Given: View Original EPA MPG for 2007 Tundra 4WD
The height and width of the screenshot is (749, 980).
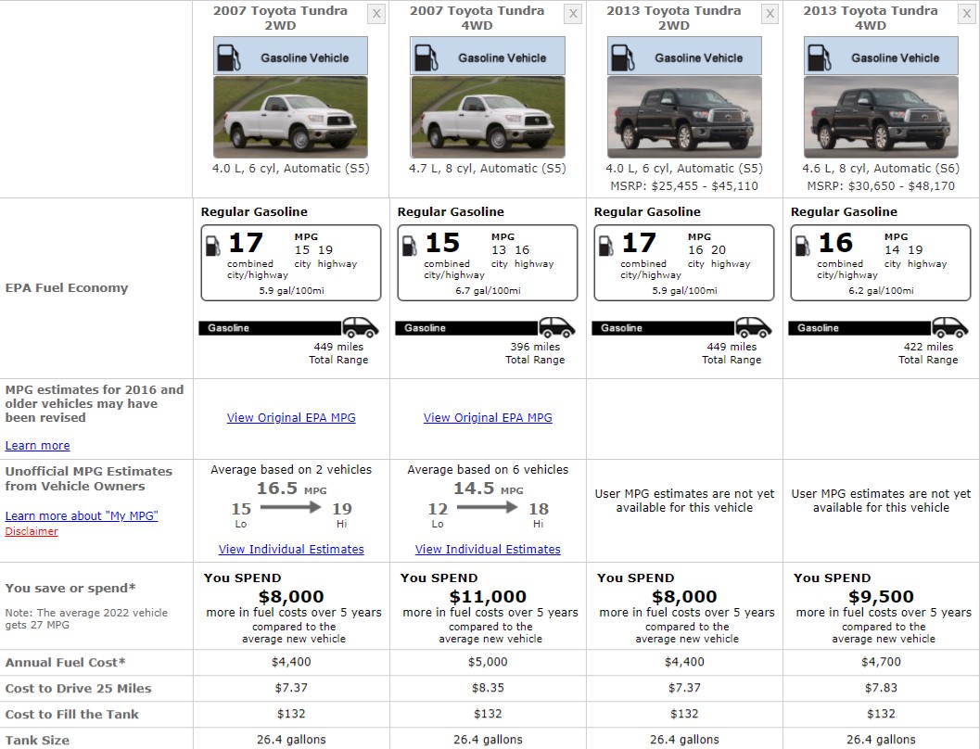Looking at the screenshot, I should (488, 417).
